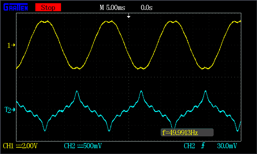
Task: Click the first trough of the cyan waveform
Action: (45, 130)
